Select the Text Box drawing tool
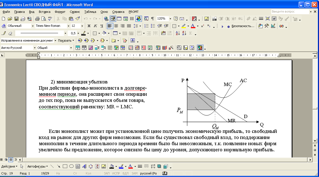319x177 pixels. point(78,166)
